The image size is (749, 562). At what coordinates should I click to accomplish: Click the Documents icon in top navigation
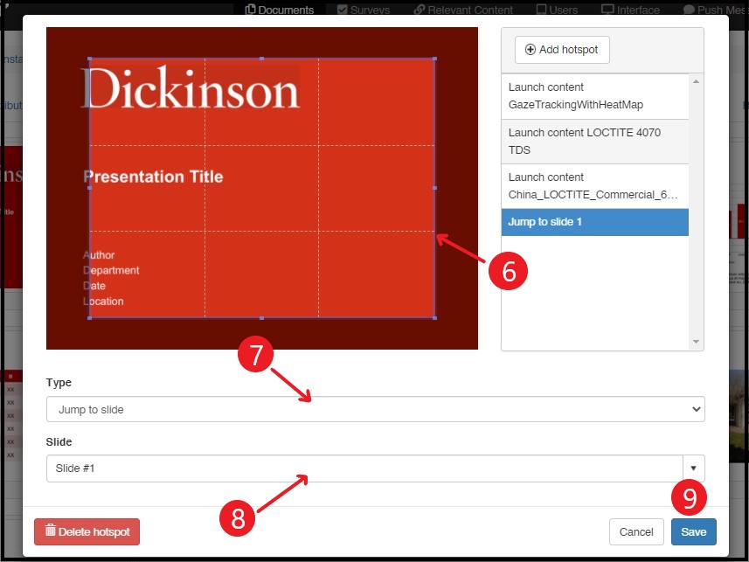[251, 10]
